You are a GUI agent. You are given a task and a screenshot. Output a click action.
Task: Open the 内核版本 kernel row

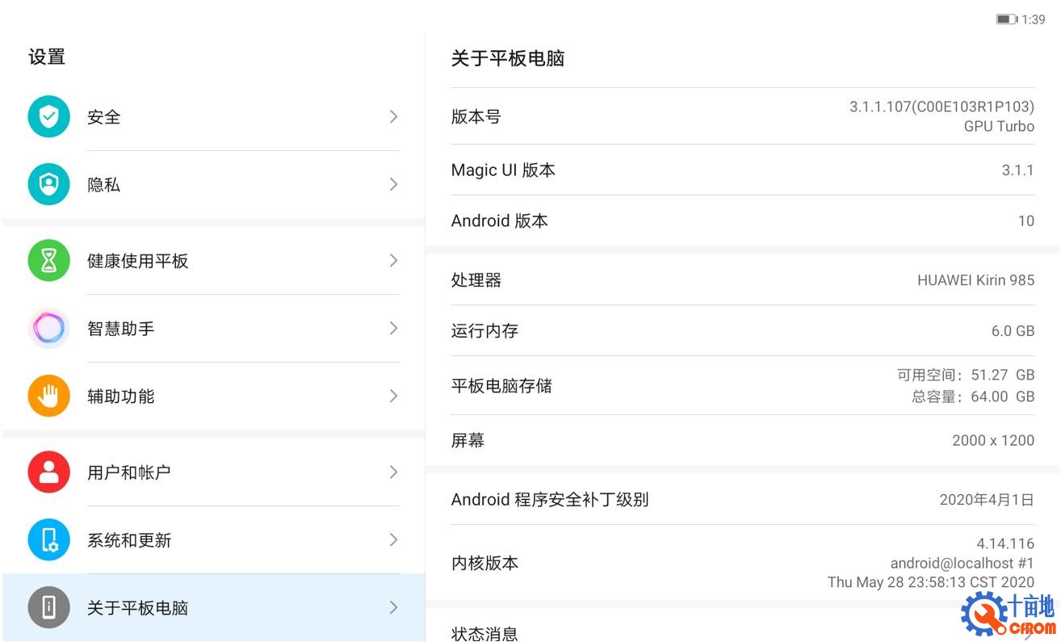727,563
